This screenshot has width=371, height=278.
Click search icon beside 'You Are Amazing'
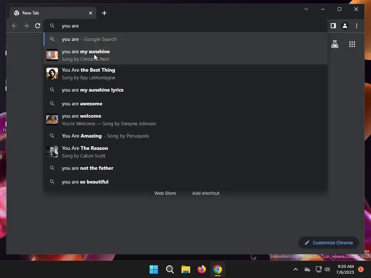52,136
